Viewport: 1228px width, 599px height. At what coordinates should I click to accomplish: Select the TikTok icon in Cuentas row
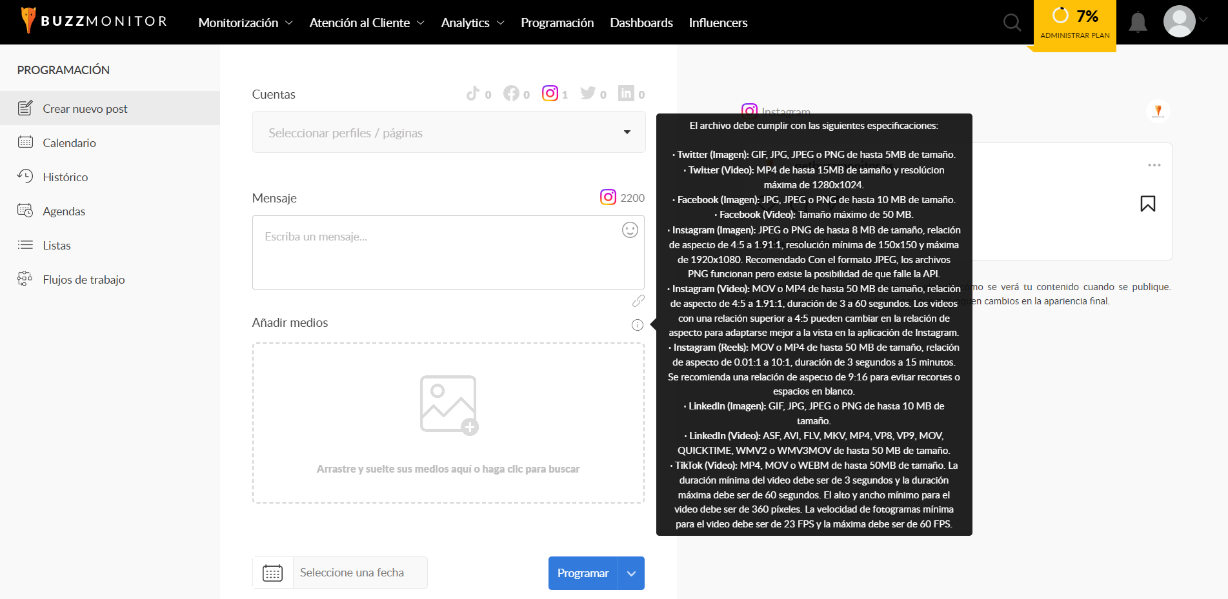pyautogui.click(x=473, y=93)
